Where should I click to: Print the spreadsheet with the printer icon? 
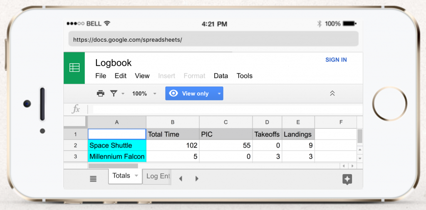101,94
